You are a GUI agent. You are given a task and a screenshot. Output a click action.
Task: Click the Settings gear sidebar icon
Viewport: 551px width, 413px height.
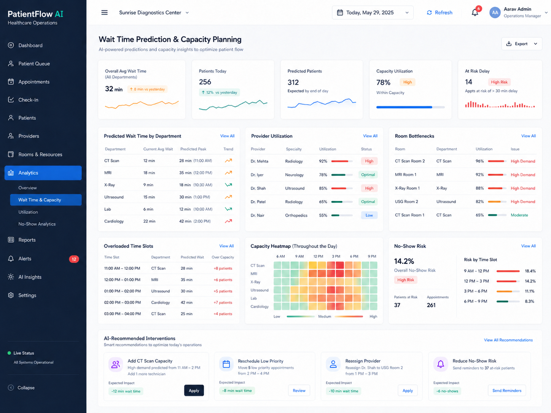click(x=11, y=295)
